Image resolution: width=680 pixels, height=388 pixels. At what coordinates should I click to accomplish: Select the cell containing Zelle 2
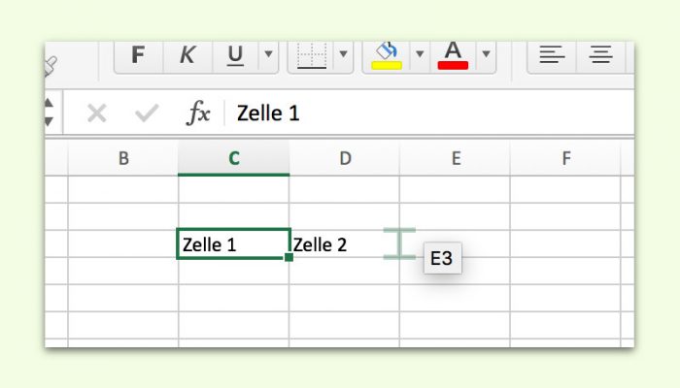(x=344, y=244)
